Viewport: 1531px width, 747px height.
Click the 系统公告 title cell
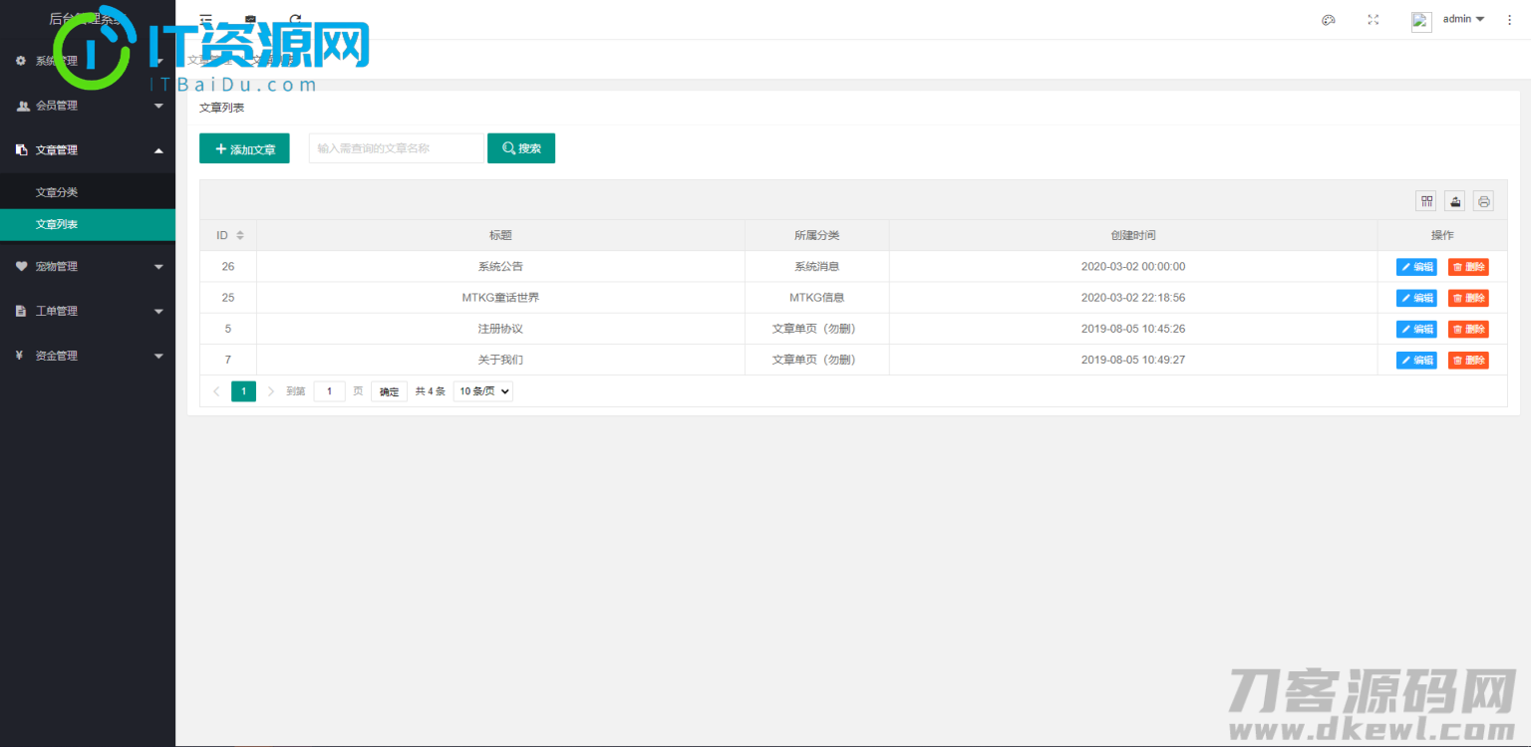point(500,267)
